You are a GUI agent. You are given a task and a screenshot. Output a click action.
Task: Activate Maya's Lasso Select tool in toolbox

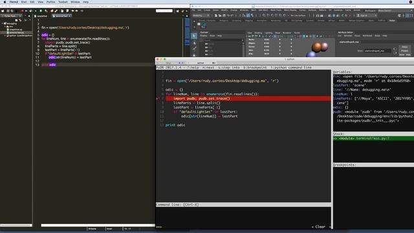pyautogui.click(x=194, y=43)
